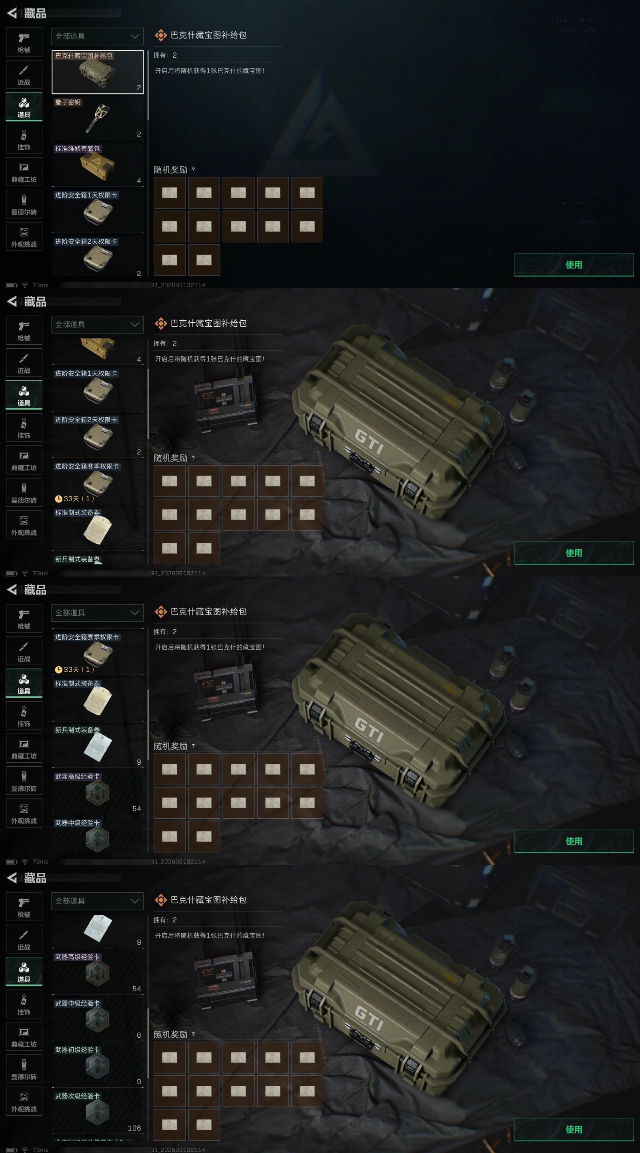This screenshot has height=1153, width=640.
Task: Expand 全部道具 dropdown directly above 进阶安全箱赛季权限卡 label
Action: click(x=98, y=613)
